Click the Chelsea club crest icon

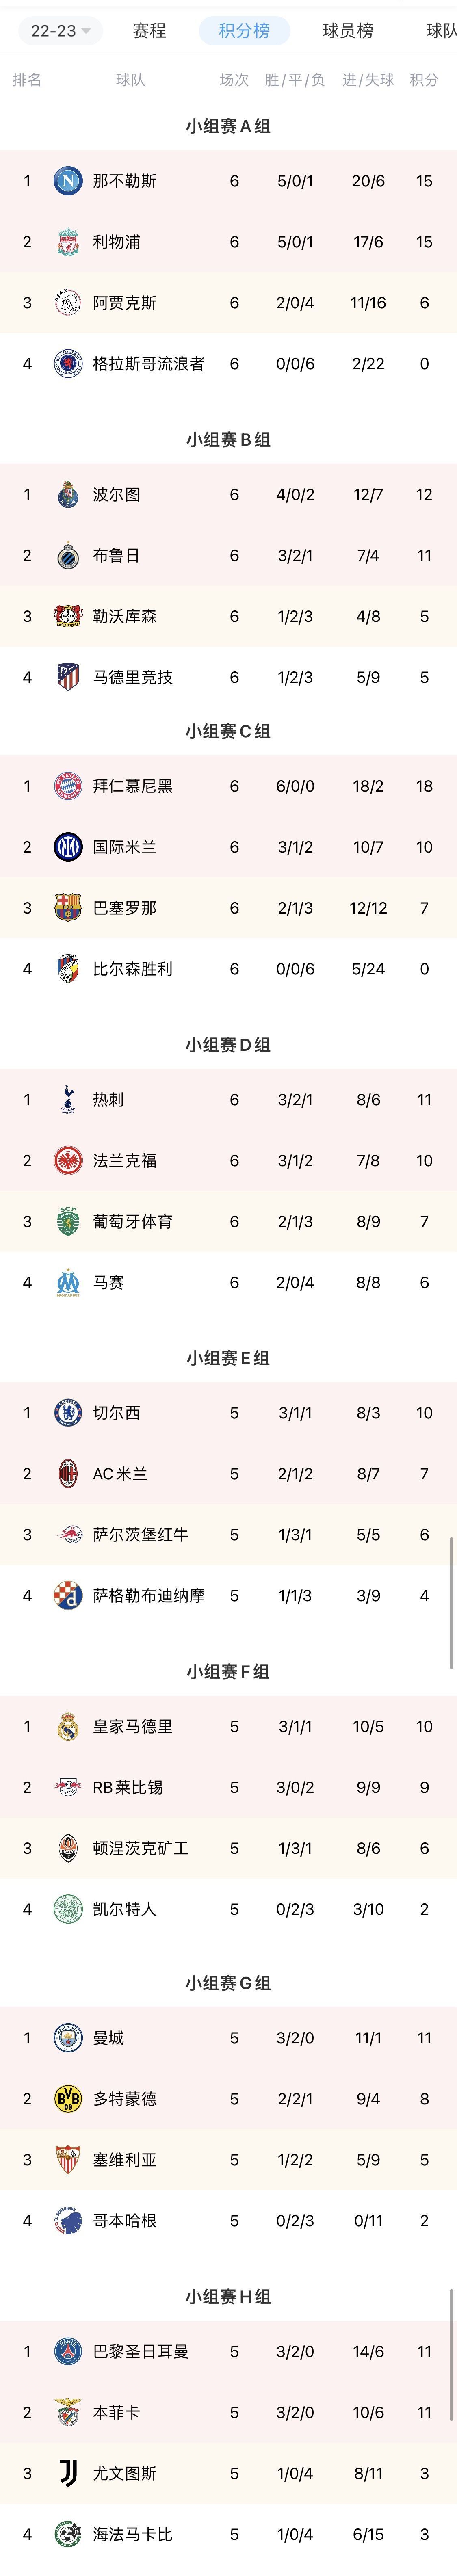point(68,1413)
